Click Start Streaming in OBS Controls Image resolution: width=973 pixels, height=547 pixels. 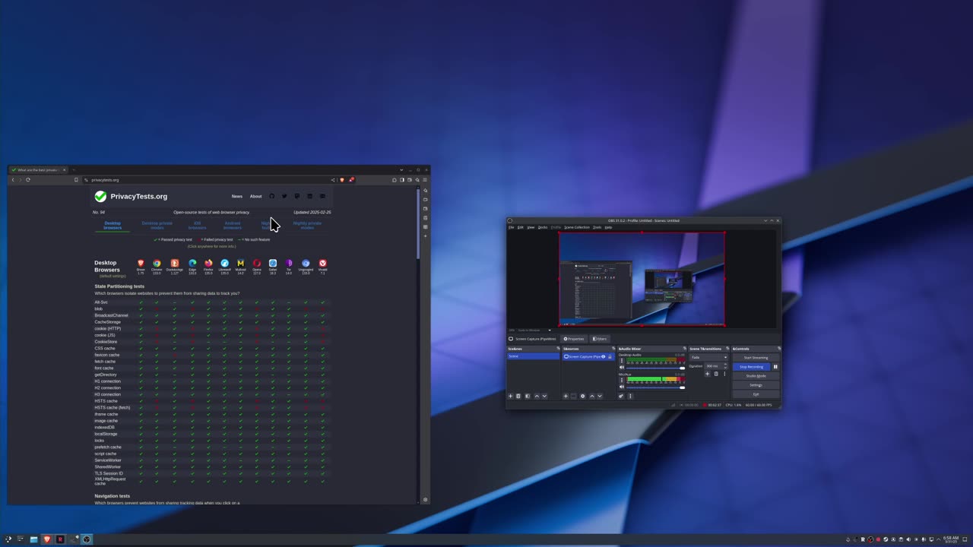756,358
